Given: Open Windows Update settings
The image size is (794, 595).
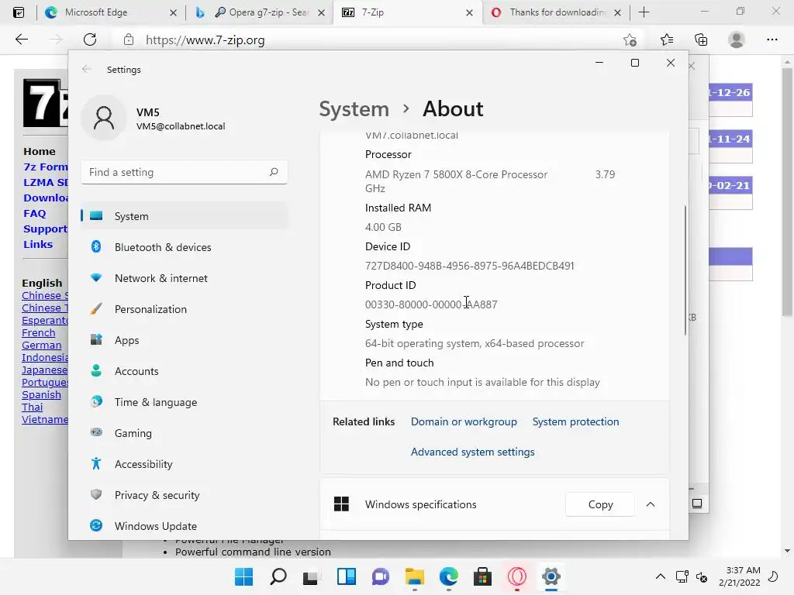Looking at the screenshot, I should 185,526.
